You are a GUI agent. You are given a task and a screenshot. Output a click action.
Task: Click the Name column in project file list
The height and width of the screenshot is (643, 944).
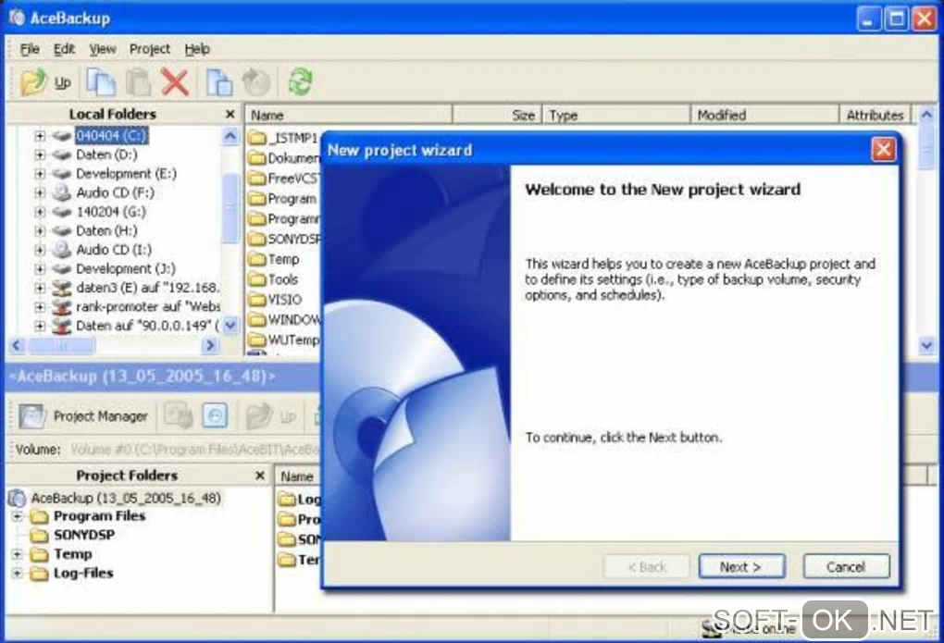(x=298, y=476)
